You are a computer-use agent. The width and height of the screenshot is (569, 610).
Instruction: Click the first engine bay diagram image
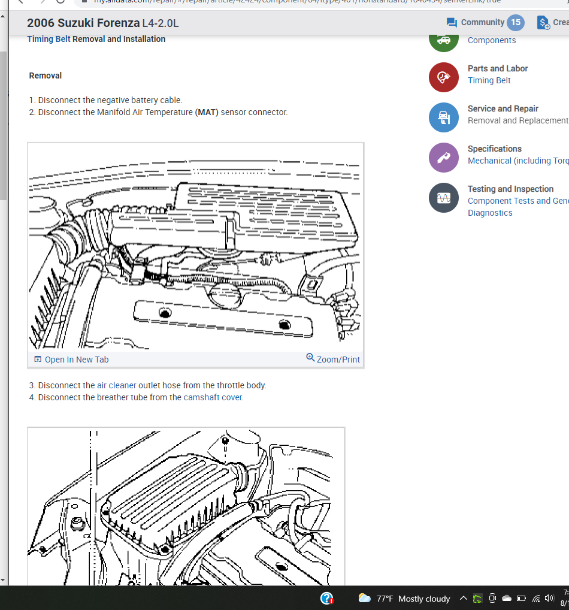coord(195,247)
